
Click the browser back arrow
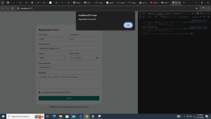click(3, 8)
